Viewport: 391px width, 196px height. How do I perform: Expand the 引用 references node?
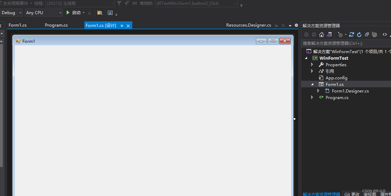(x=312, y=71)
